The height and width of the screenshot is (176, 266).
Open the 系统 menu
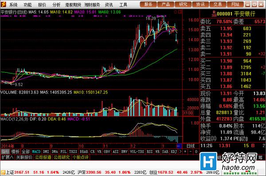click(13, 4)
